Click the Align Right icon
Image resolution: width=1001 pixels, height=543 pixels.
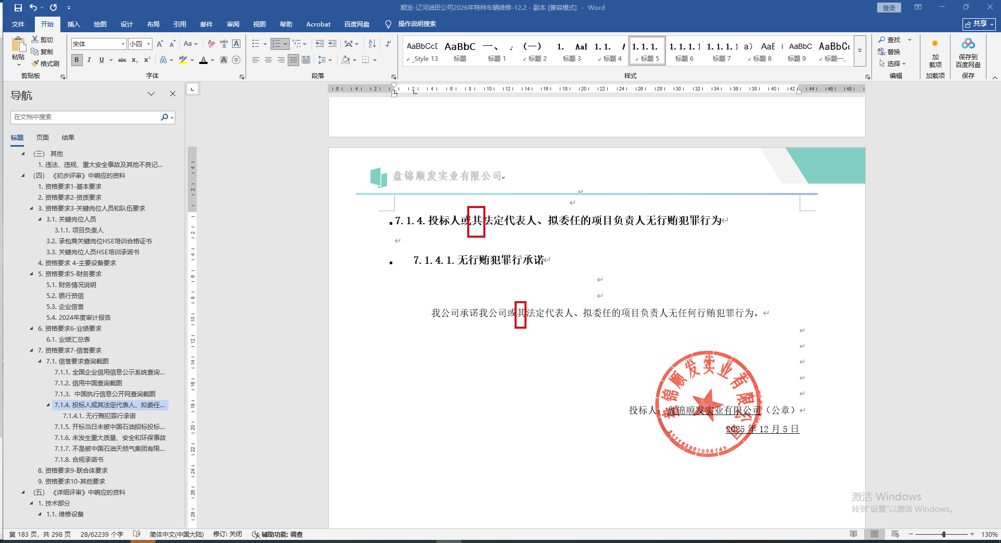[x=281, y=60]
